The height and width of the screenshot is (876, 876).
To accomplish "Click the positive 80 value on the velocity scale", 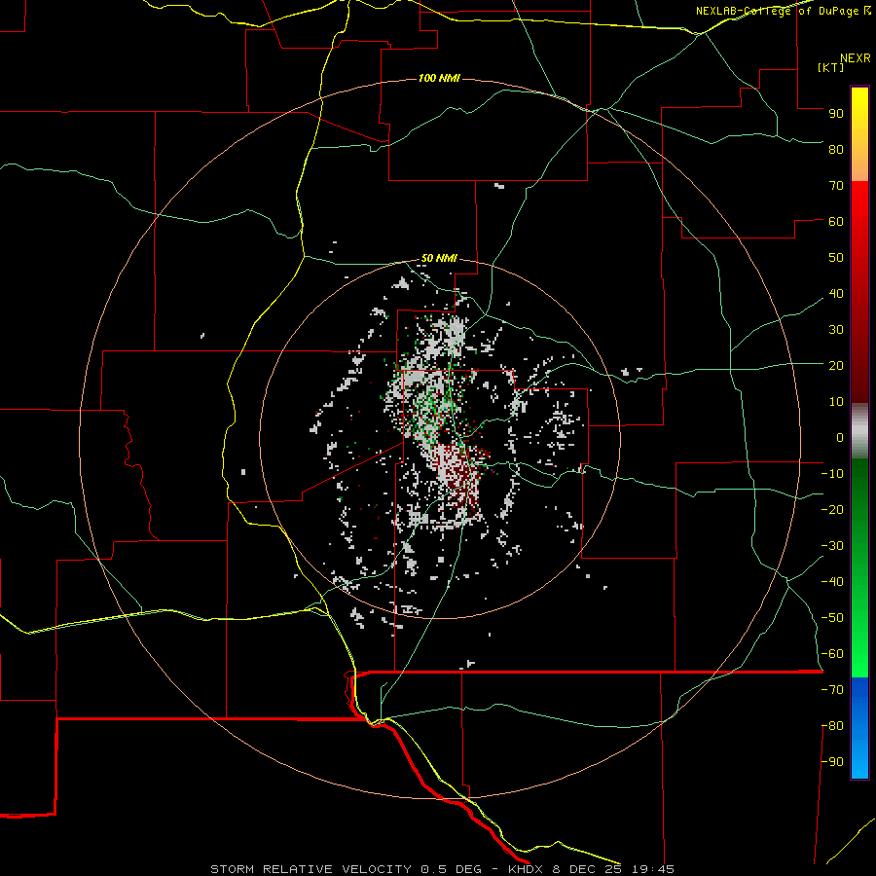I will [x=836, y=149].
